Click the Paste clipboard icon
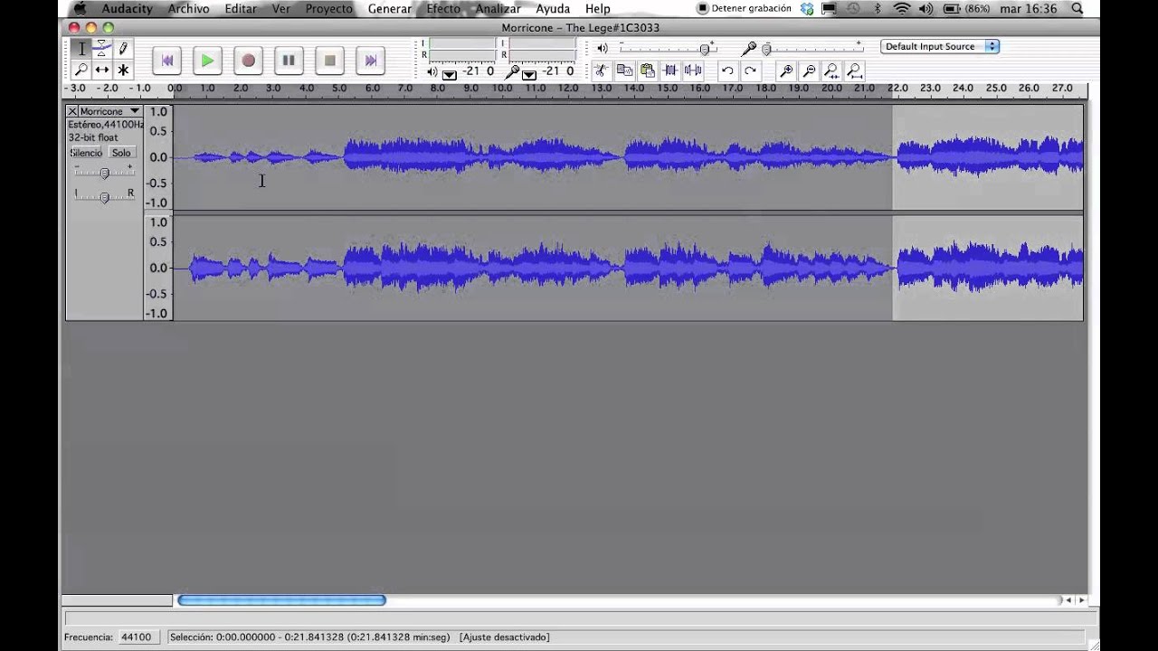Screen dimensions: 1158x651 pos(647,71)
